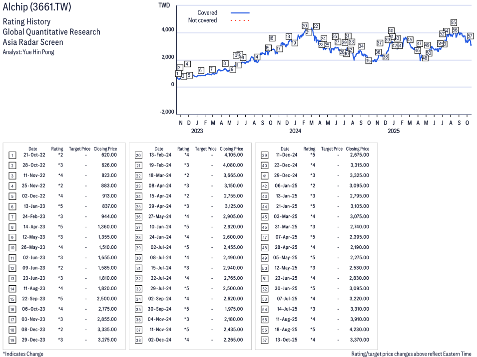Select the numbered box 38 in the second table
The width and height of the screenshot is (477, 357).
[x=138, y=340]
